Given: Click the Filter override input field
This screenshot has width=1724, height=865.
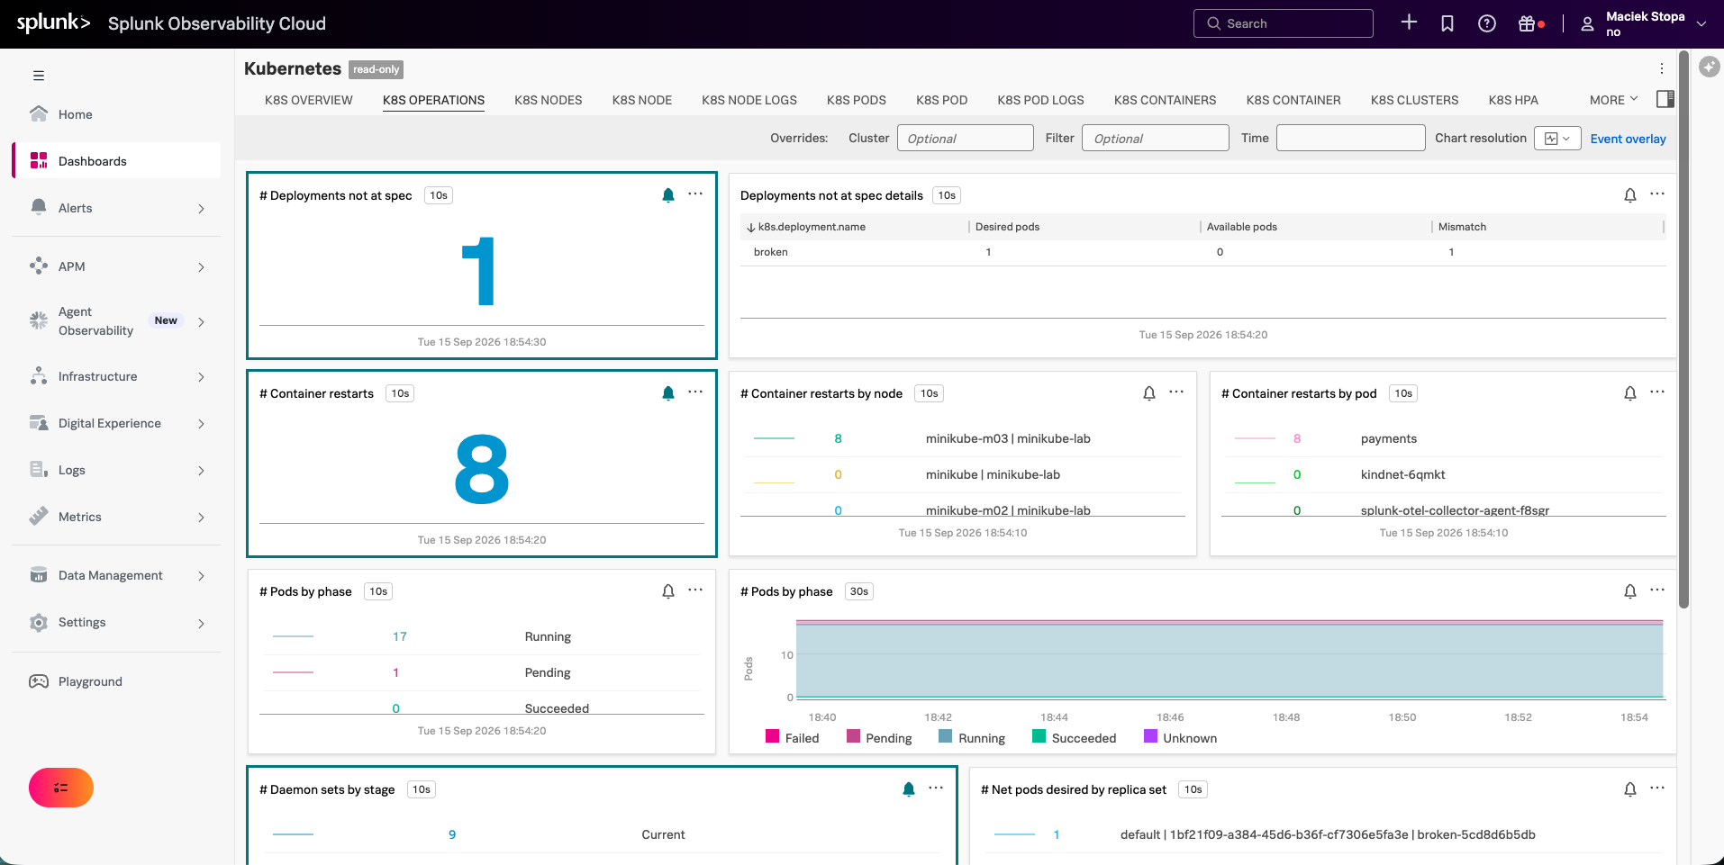Looking at the screenshot, I should 1155,138.
